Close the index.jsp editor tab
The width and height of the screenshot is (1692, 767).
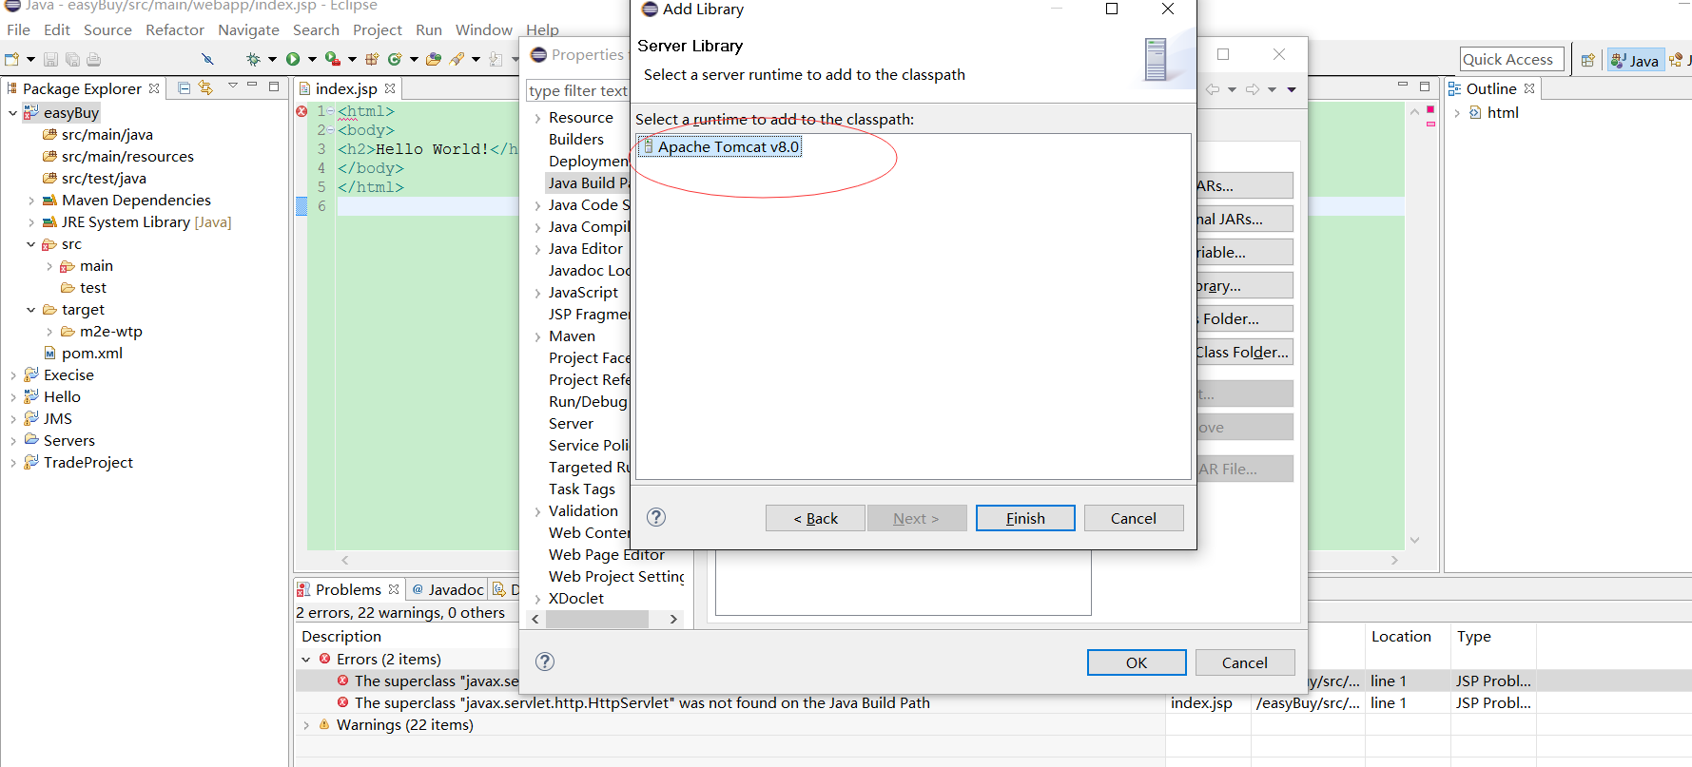point(390,87)
